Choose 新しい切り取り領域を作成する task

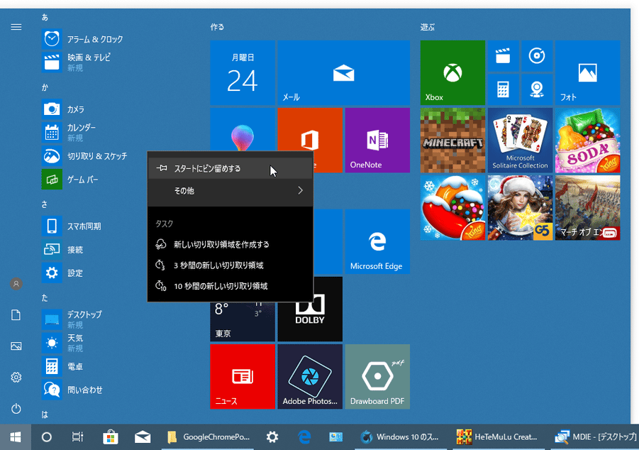tap(230, 244)
